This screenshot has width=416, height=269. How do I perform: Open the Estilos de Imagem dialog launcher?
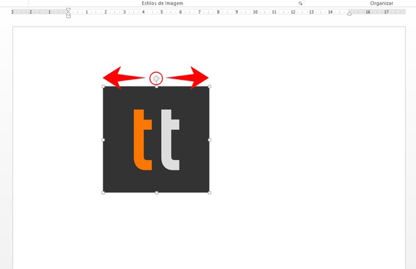[300, 3]
